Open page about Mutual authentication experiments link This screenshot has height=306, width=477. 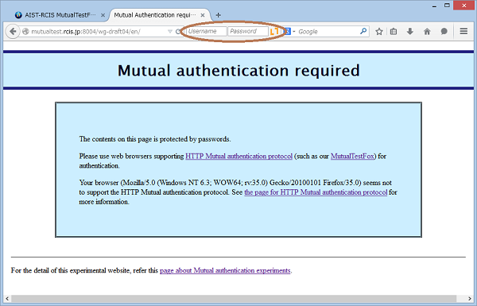pos(225,270)
